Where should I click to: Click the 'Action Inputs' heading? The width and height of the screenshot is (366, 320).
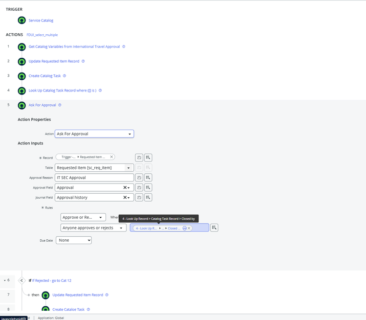tap(30, 143)
